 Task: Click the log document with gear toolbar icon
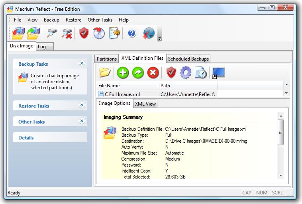(x=114, y=33)
